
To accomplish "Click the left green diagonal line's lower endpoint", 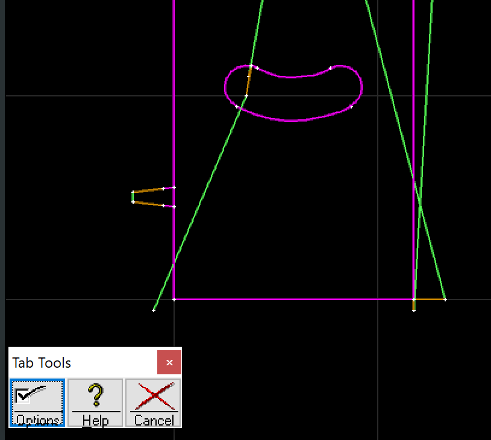I will click(x=154, y=310).
